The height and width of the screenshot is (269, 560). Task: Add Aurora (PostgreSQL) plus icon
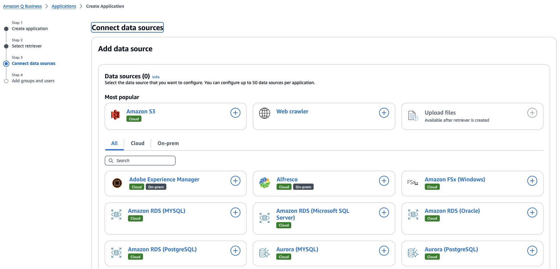532,251
